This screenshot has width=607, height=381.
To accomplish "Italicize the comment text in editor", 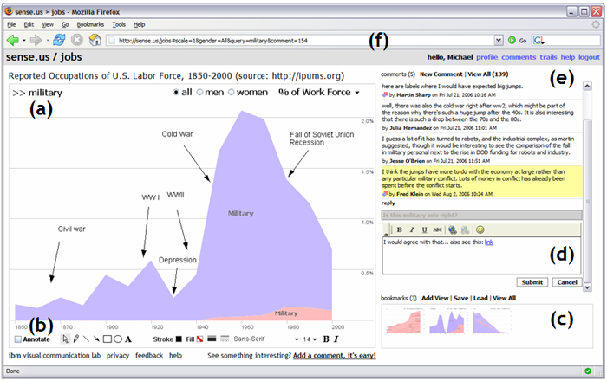I will pyautogui.click(x=412, y=230).
